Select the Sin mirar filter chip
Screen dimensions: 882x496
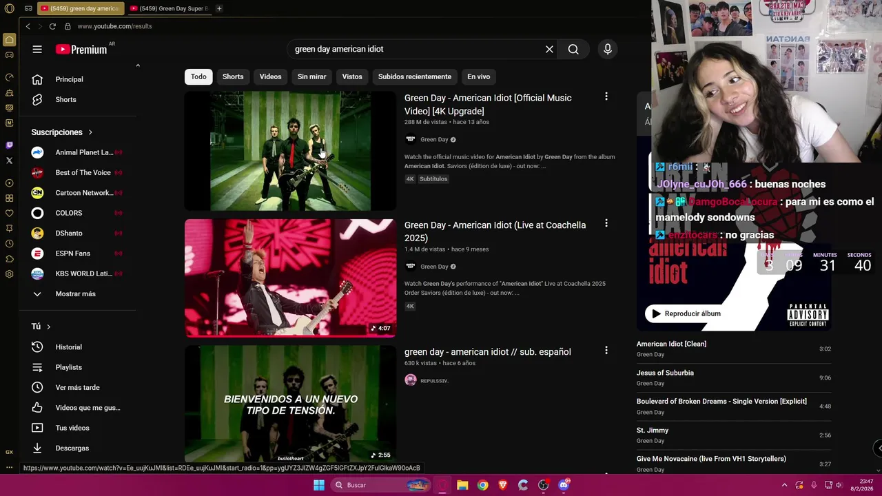pyautogui.click(x=311, y=76)
